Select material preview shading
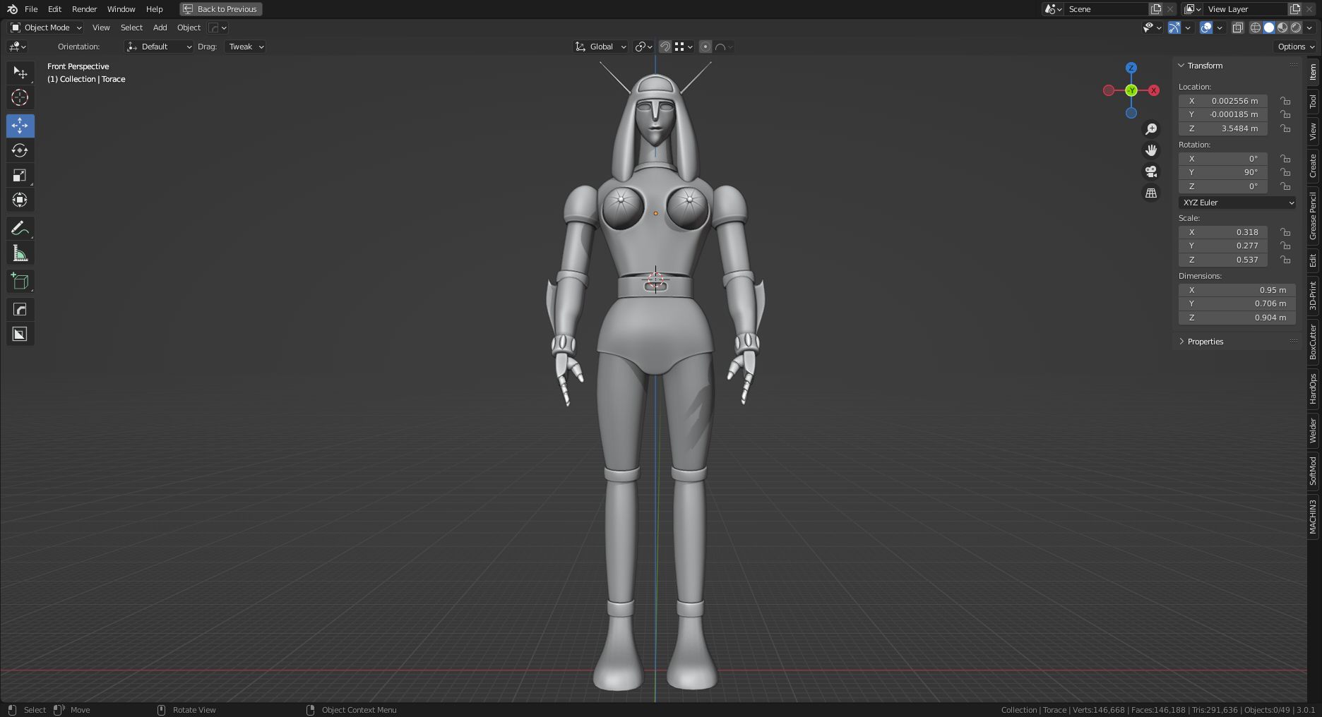The image size is (1322, 717). pos(1282,28)
